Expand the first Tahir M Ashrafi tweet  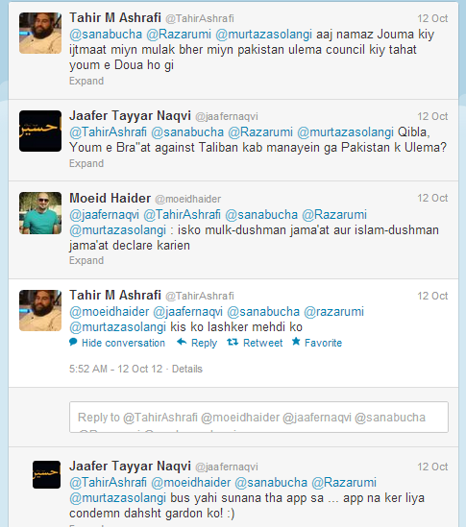pos(86,81)
